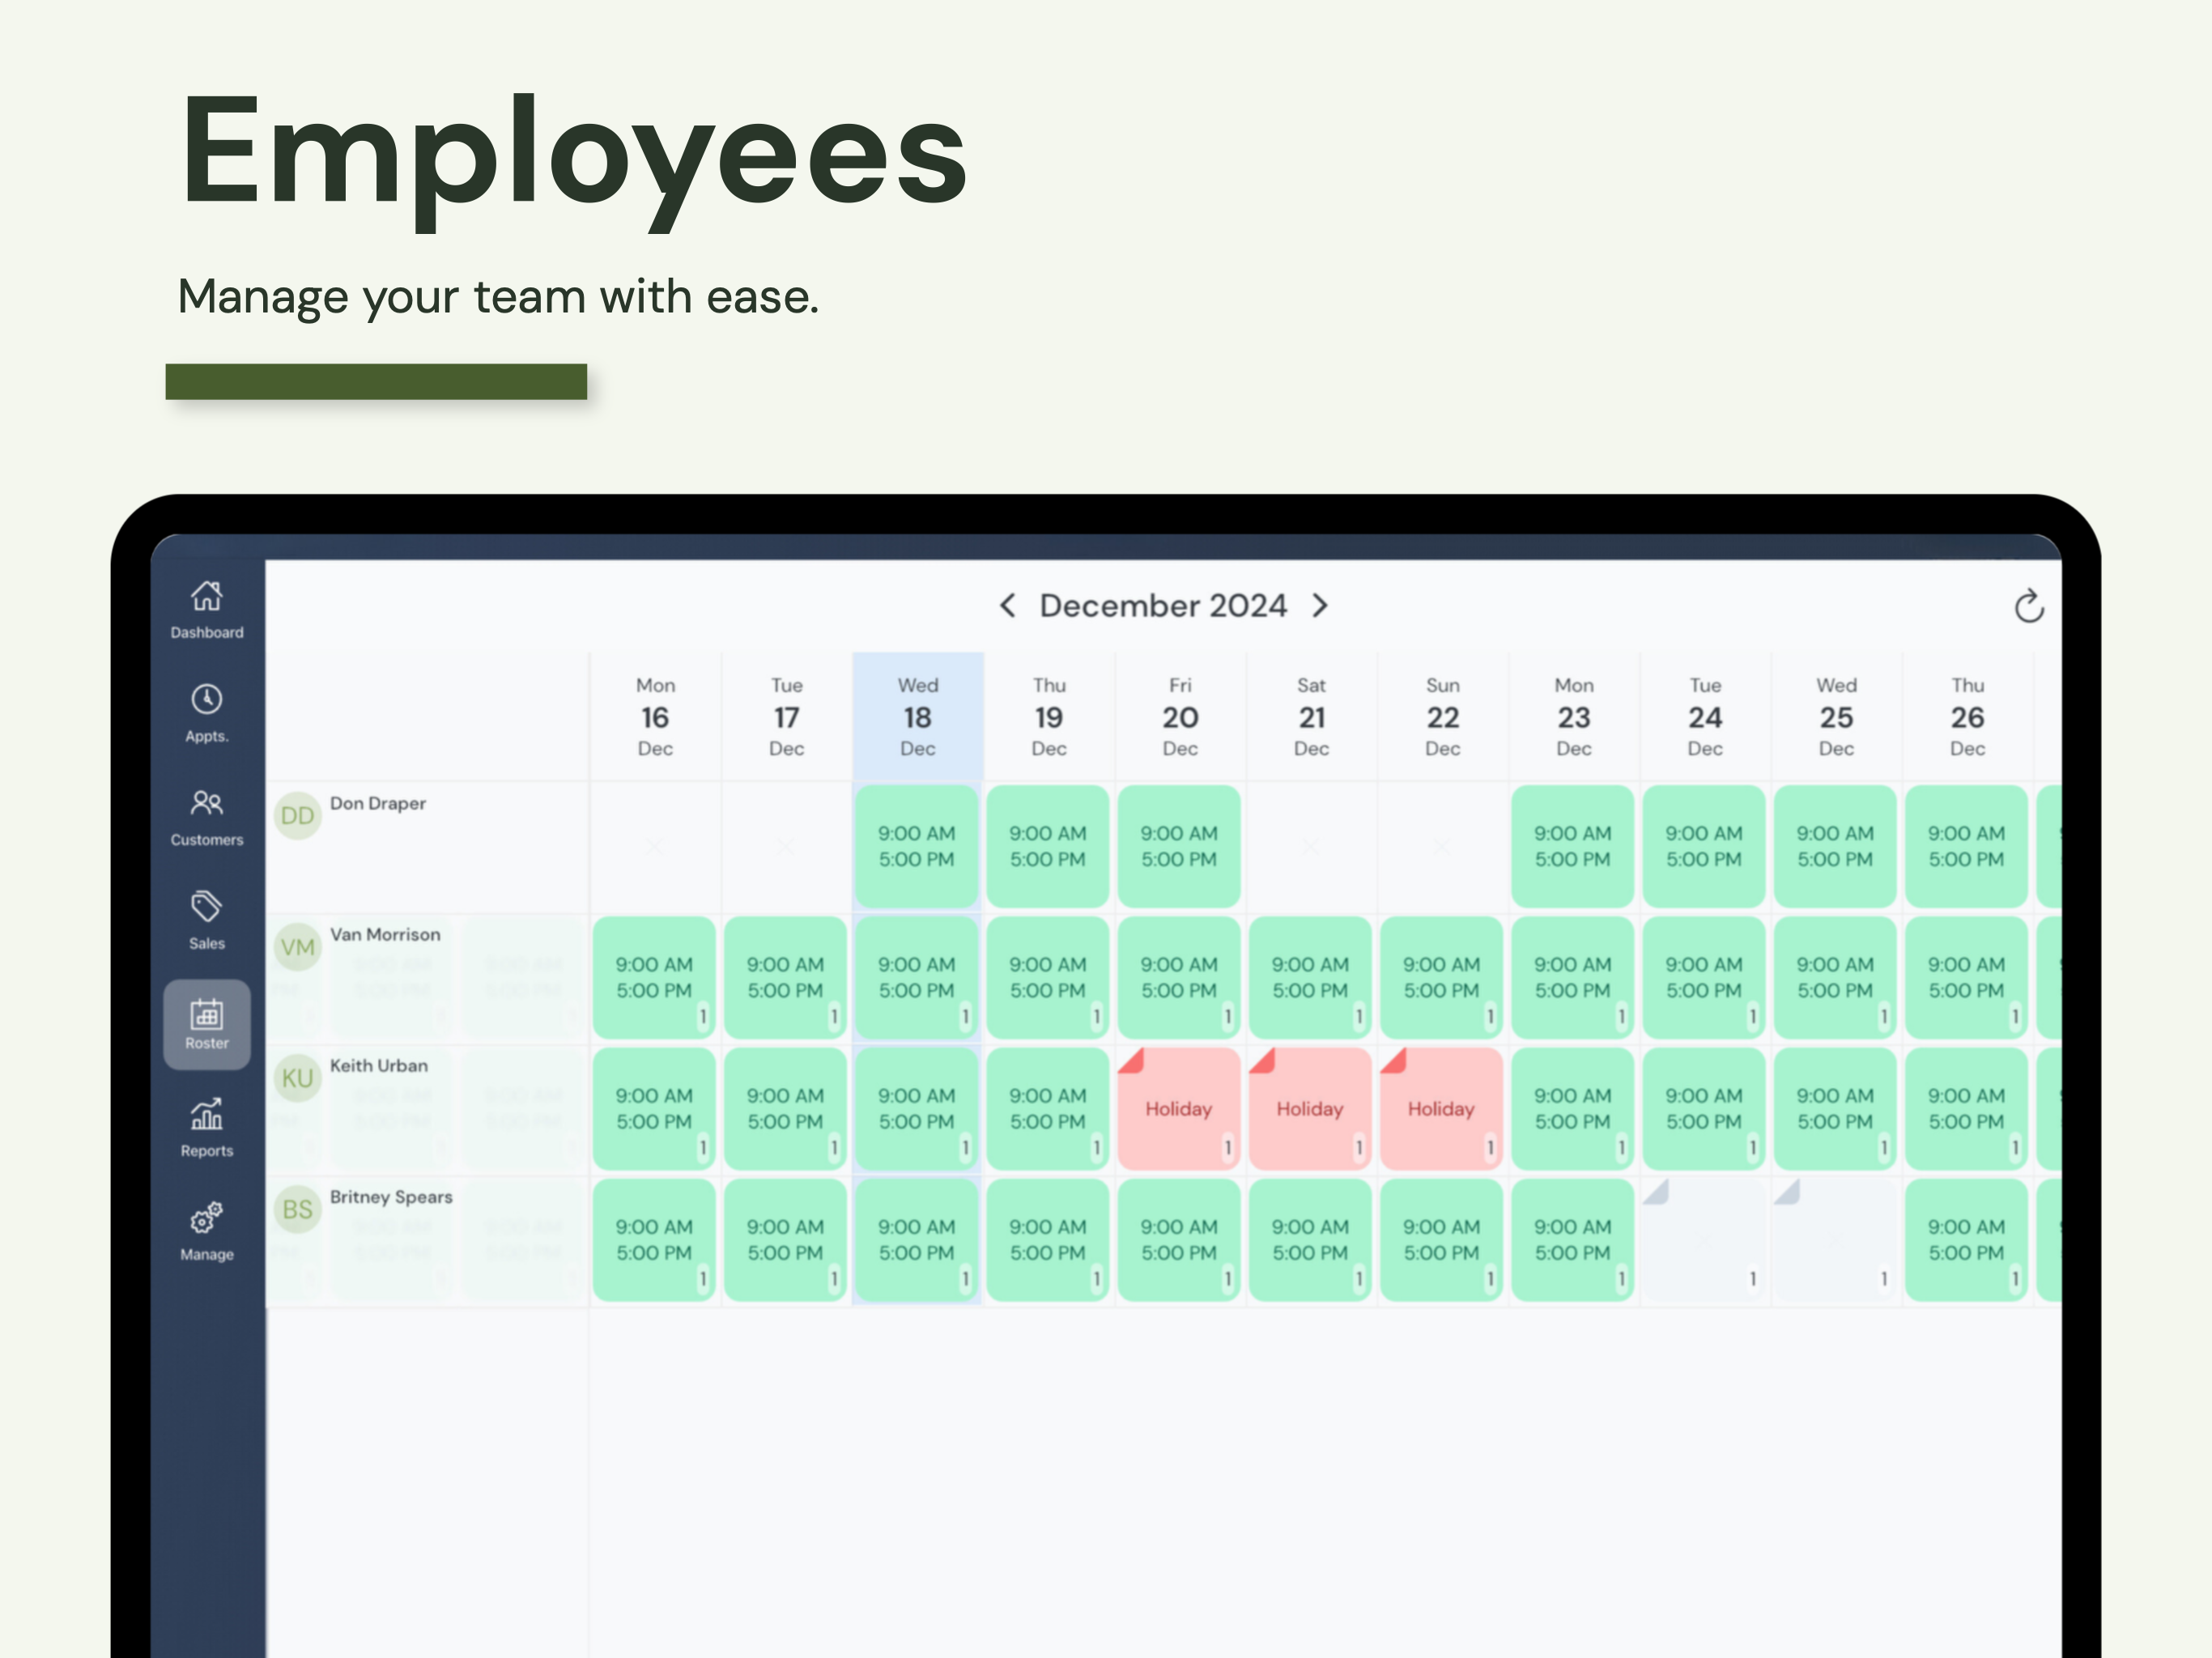The width and height of the screenshot is (2212, 1658).
Task: Click the VM avatar for Van Morrison
Action: [x=297, y=947]
